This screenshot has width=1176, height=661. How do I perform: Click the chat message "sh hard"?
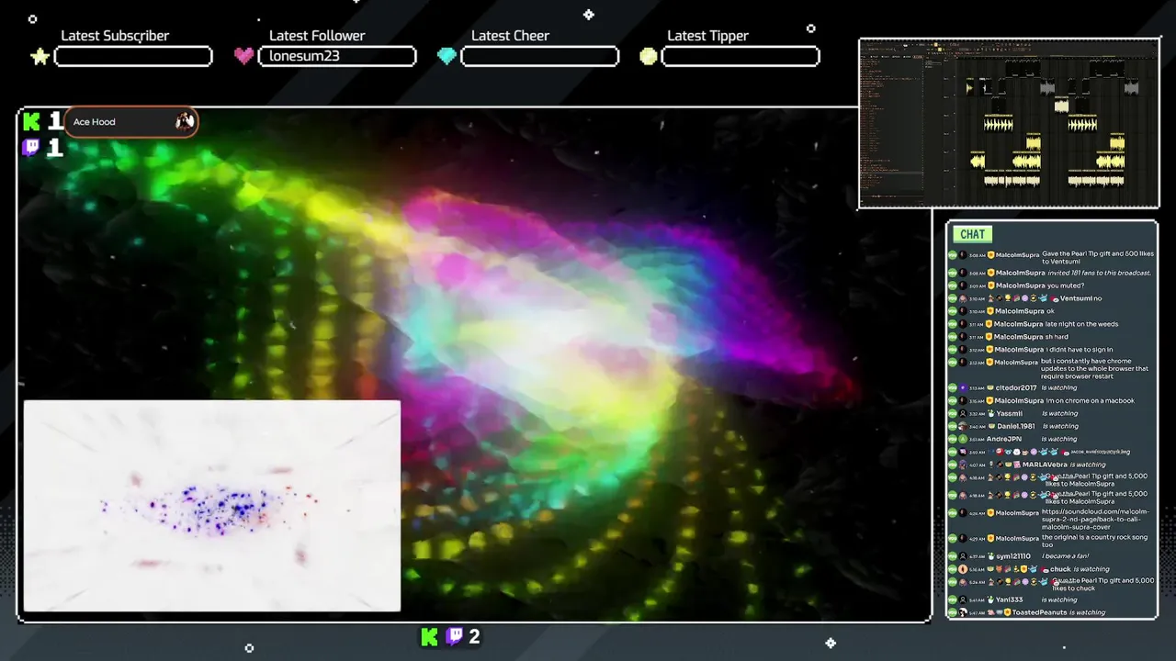coord(1057,337)
